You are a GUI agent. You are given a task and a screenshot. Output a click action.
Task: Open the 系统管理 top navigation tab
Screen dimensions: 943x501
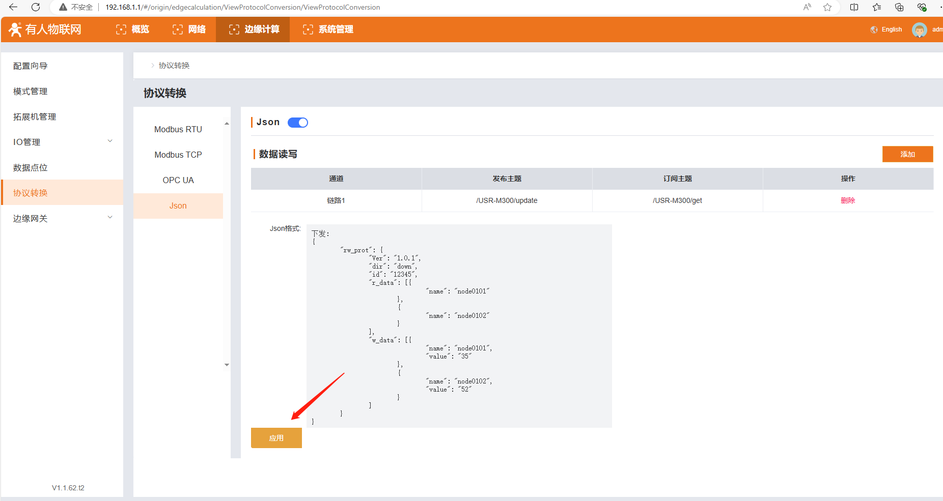(328, 30)
